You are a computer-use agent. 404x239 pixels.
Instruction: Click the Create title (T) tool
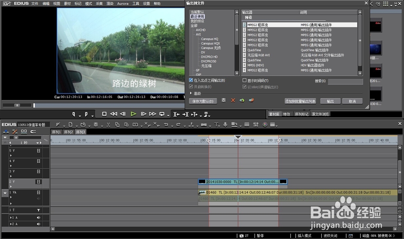(217, 125)
